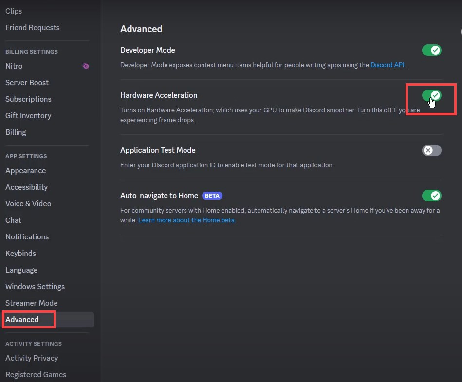
Task: Open the Discord API link
Action: tap(387, 64)
